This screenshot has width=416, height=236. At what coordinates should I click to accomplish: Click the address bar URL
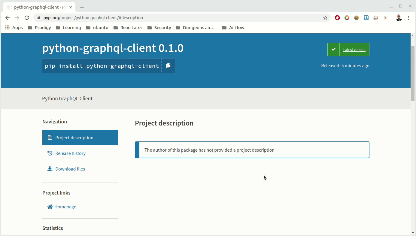point(93,18)
